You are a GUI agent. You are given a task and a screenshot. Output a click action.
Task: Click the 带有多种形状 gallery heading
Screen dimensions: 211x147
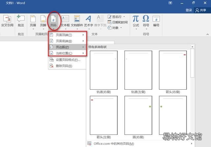97,47
